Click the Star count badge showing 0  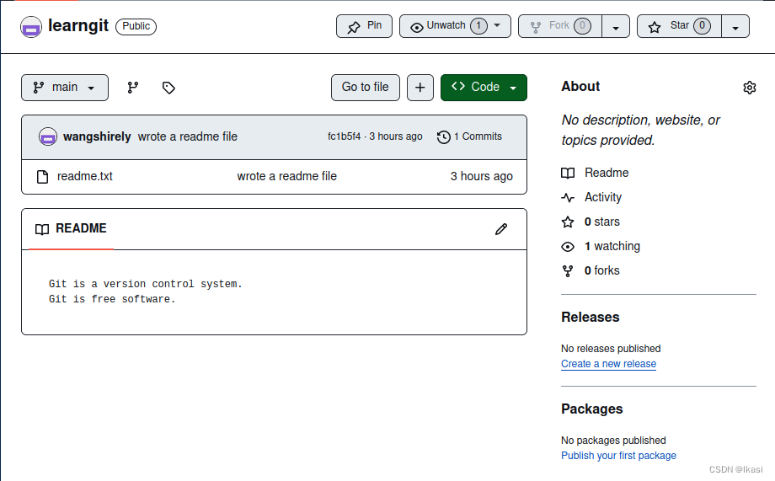pyautogui.click(x=702, y=26)
